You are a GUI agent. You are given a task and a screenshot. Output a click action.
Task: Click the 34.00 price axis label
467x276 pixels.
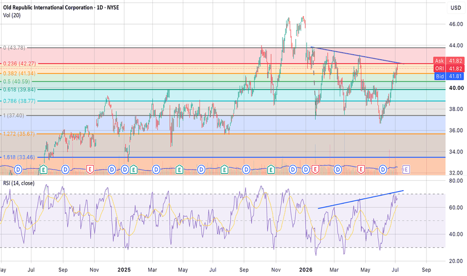coord(456,152)
